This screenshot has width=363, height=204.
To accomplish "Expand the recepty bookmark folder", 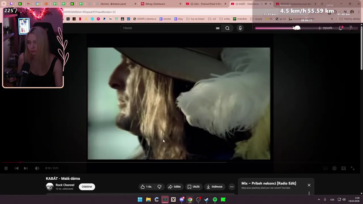I will (256, 19).
